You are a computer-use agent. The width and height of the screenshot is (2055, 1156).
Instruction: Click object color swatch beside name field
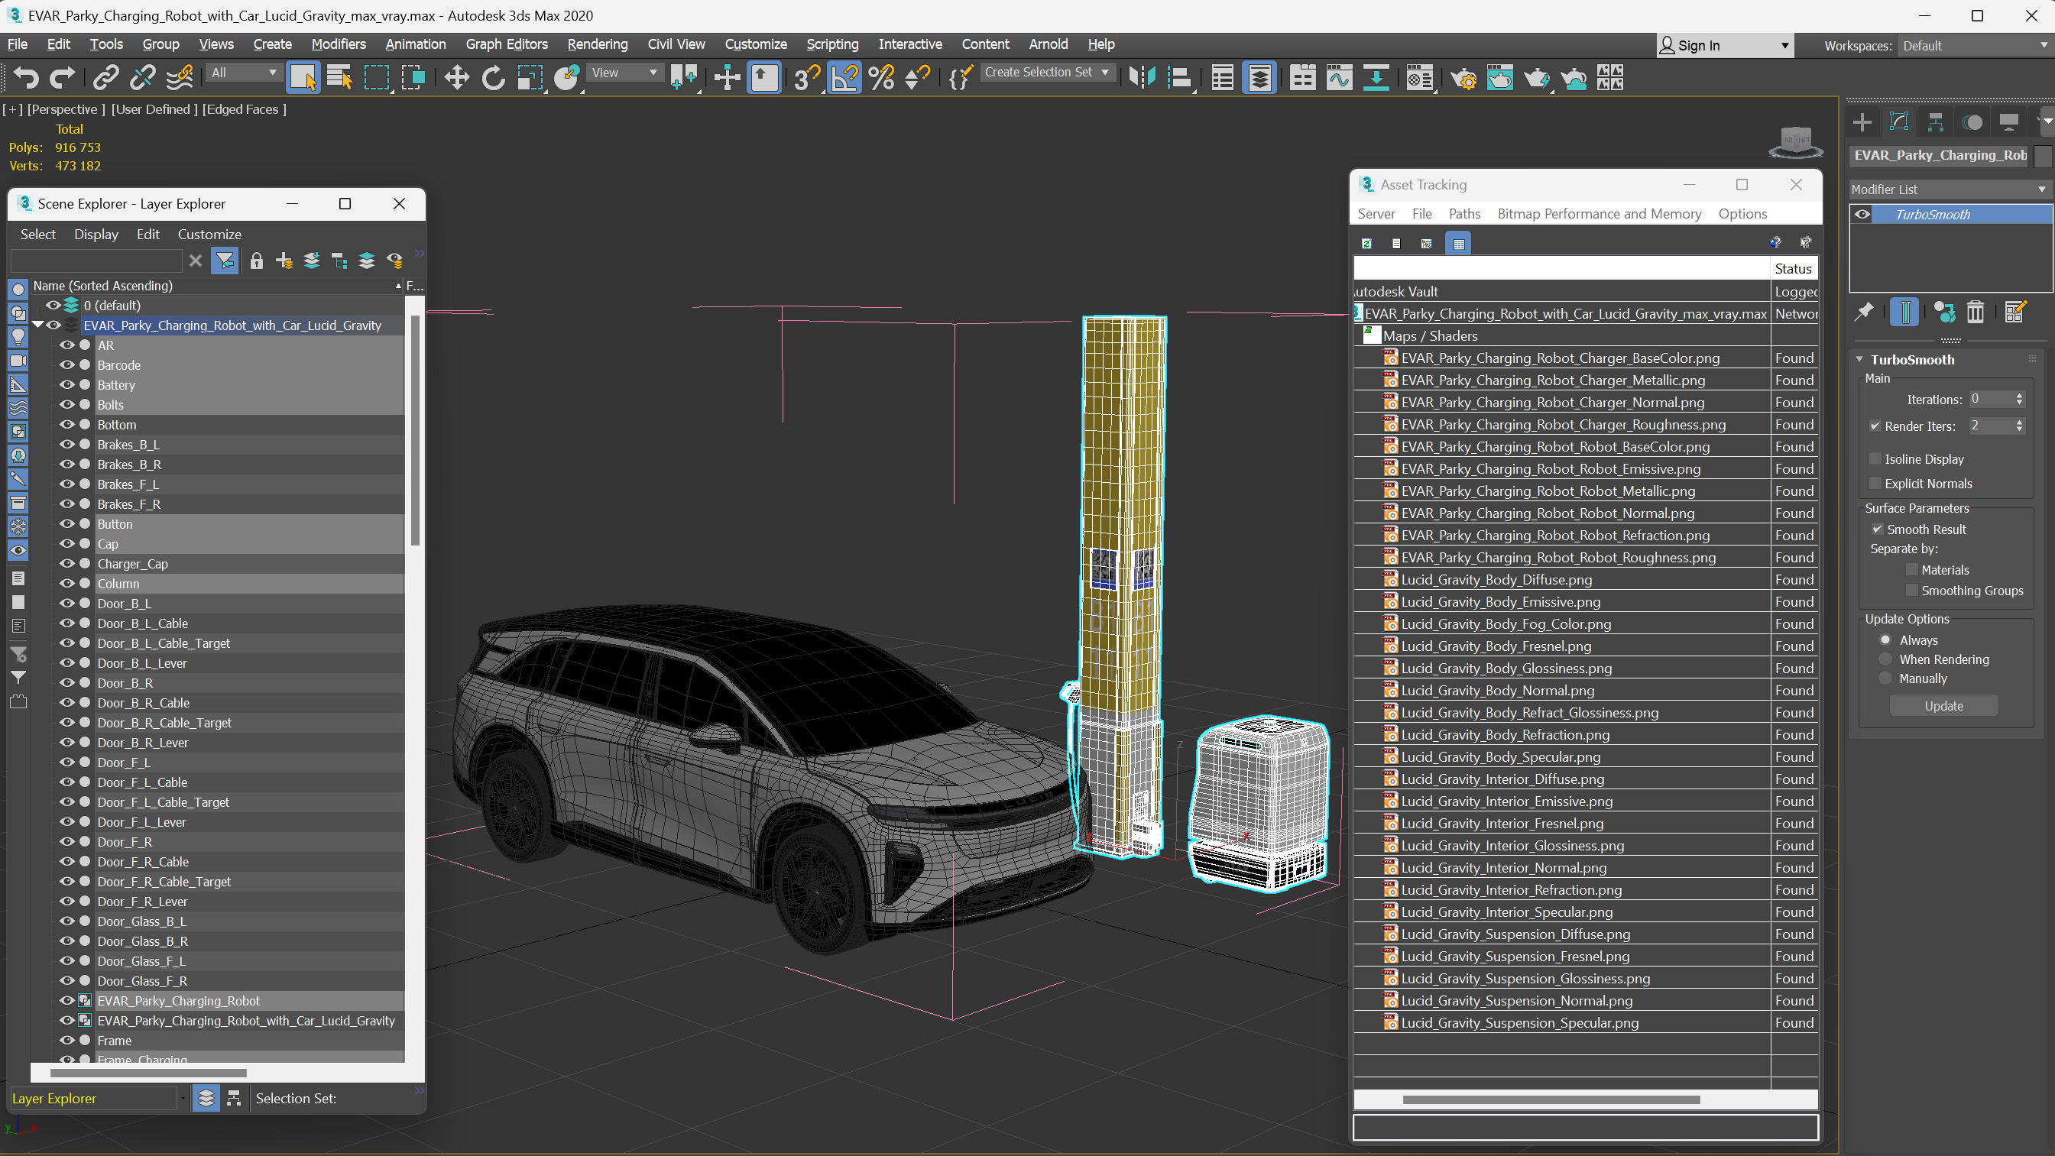(x=2042, y=156)
